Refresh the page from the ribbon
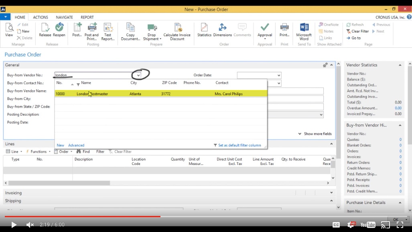Viewport: 412px width, 232px height. (x=355, y=24)
